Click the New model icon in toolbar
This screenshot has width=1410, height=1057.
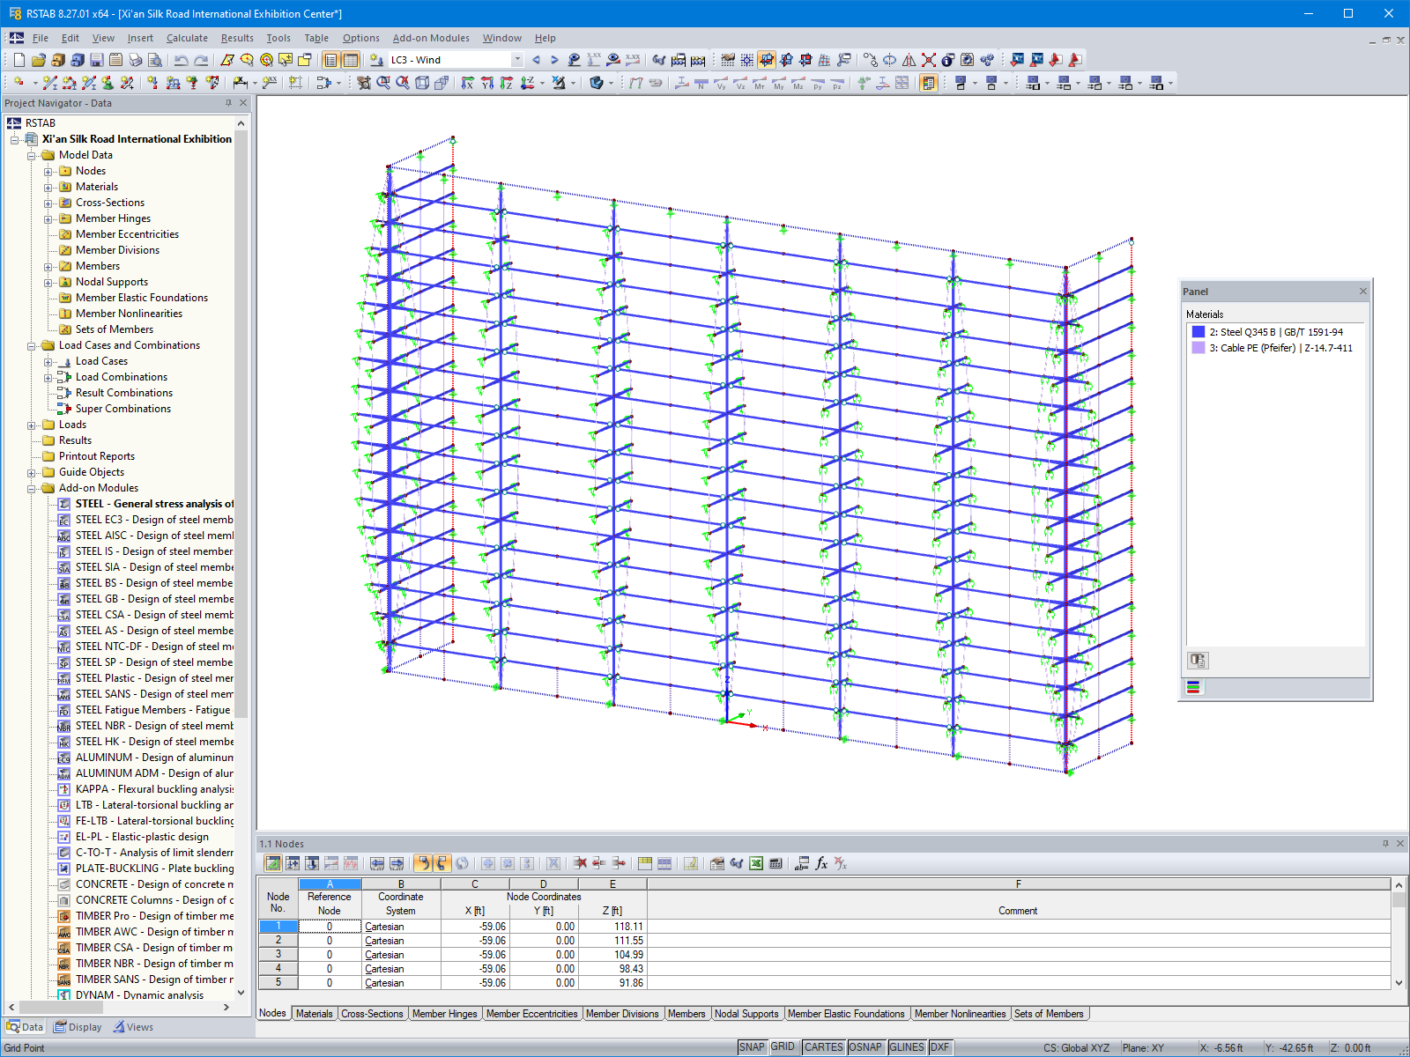(x=19, y=60)
